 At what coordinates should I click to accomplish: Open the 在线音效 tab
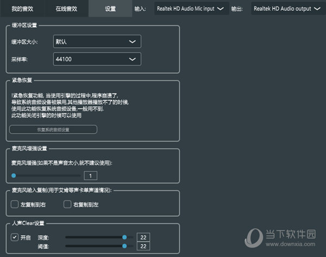tap(66, 9)
